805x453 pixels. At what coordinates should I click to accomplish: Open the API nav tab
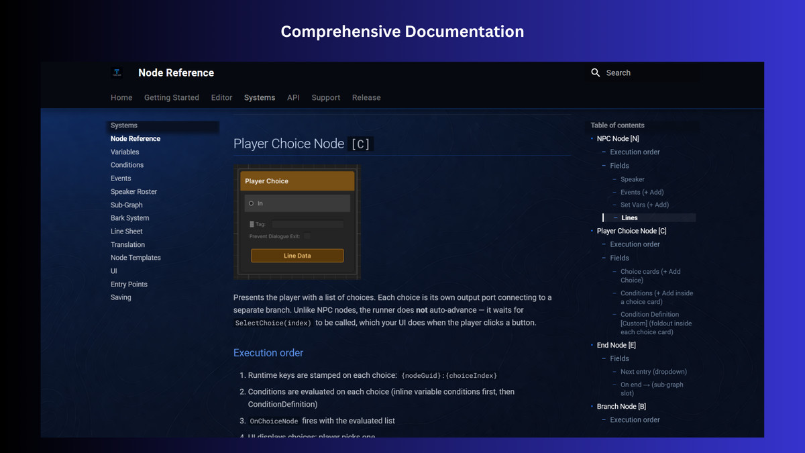point(293,97)
